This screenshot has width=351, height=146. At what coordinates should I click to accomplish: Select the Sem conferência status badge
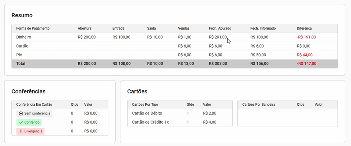[34, 113]
